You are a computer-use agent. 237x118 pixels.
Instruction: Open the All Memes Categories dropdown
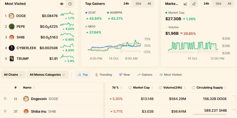pos(47,75)
